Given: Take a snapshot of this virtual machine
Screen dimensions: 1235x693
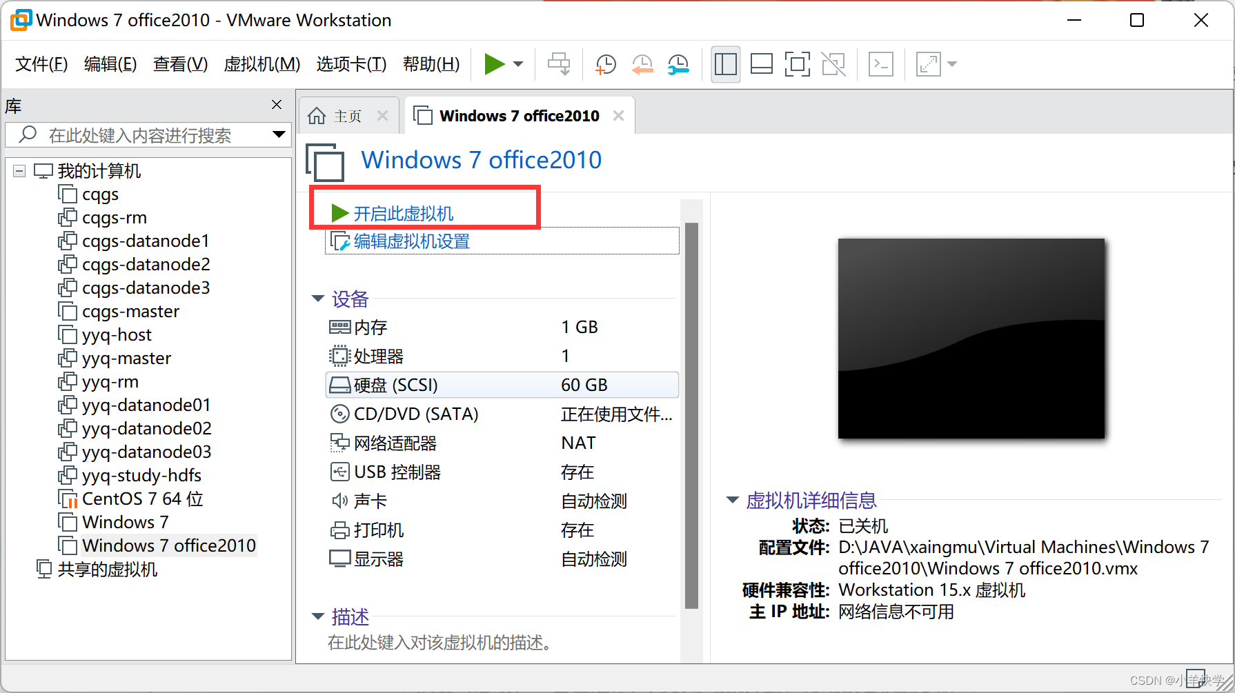Looking at the screenshot, I should click(x=605, y=63).
